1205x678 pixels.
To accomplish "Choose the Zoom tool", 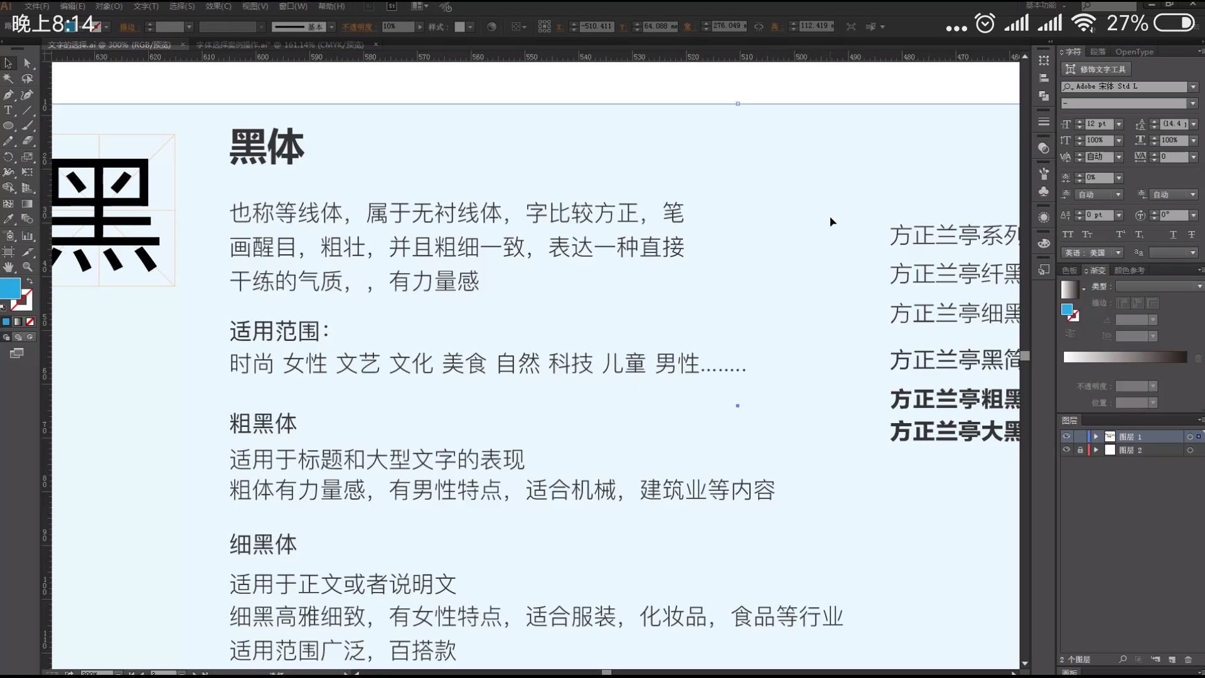I will 27,267.
